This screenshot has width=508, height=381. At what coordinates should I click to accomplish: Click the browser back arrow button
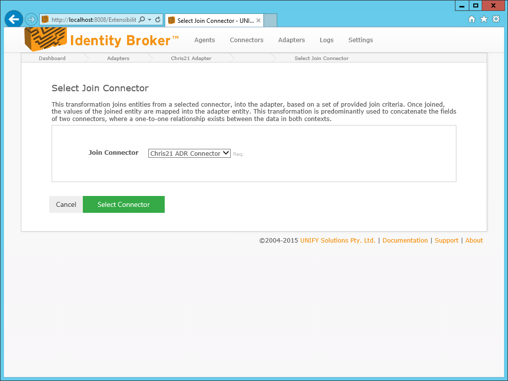[13, 19]
